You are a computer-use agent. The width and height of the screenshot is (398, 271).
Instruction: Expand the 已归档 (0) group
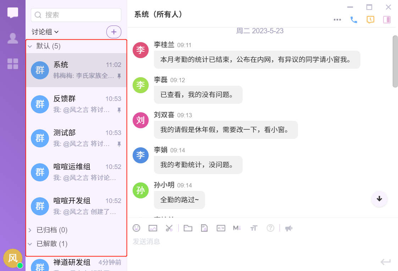pos(30,230)
